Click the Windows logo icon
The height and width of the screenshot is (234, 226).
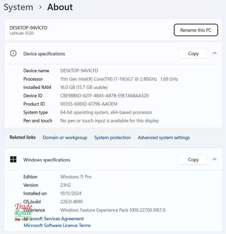pyautogui.click(x=13, y=159)
